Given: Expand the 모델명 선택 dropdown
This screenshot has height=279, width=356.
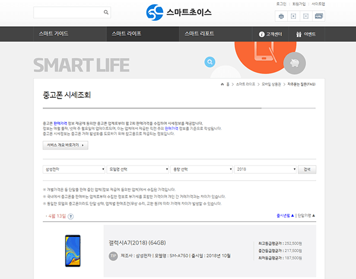Looking at the screenshot, I should coord(138,169).
